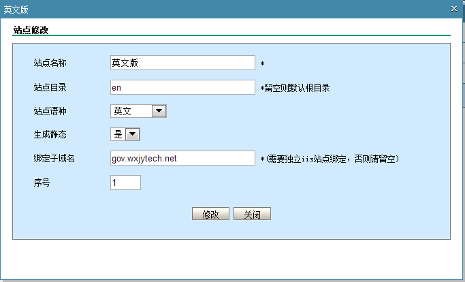Click the 序号 label
Screen dimensions: 465x282
click(42, 183)
